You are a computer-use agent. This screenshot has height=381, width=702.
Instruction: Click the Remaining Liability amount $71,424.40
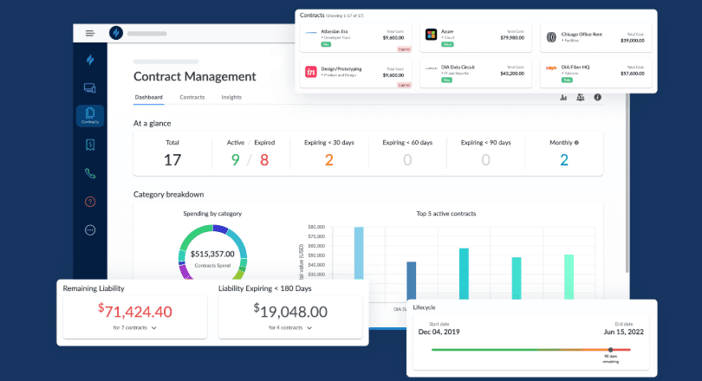(134, 311)
